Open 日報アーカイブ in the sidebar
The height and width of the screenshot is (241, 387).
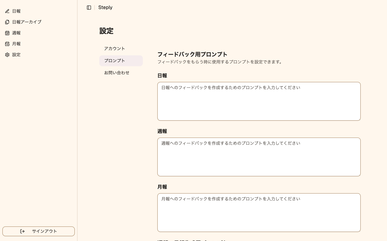click(38, 22)
